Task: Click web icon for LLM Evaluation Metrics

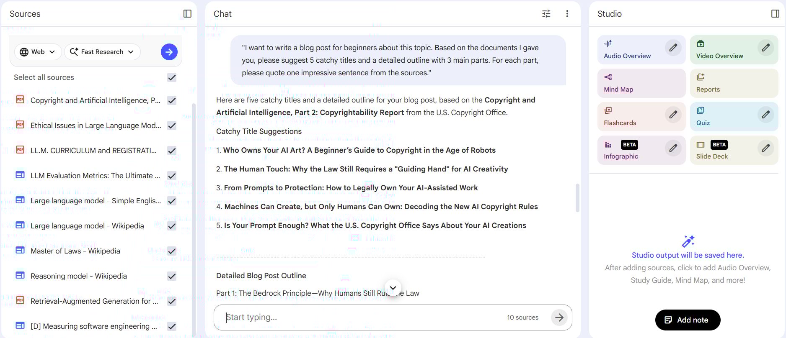Action: pyautogui.click(x=20, y=175)
